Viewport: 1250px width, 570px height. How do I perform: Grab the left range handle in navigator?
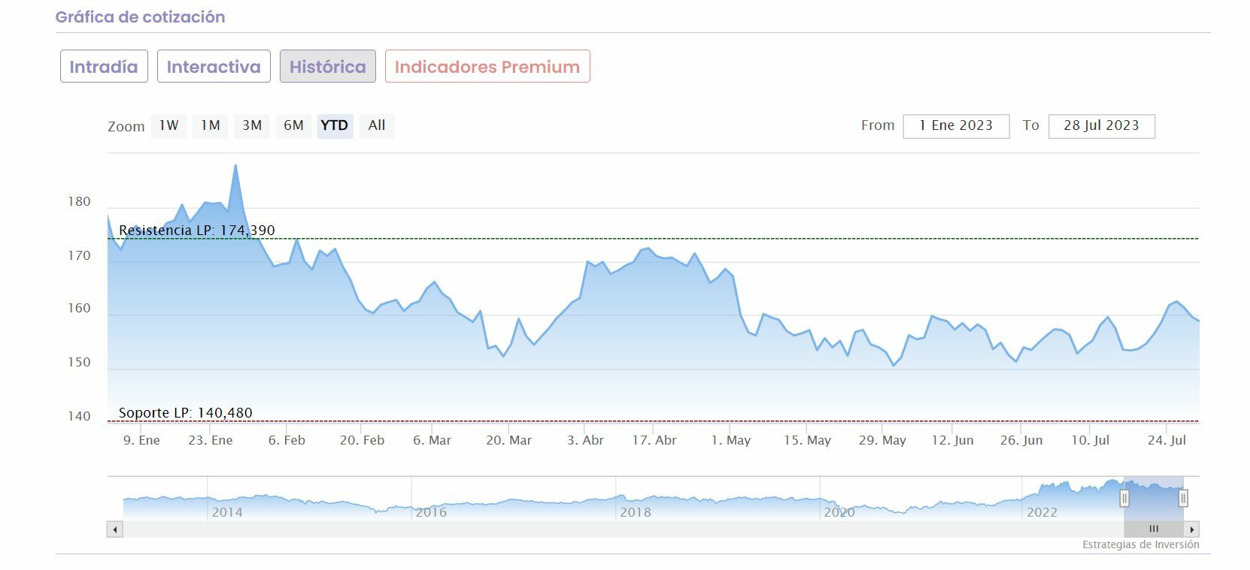point(1124,498)
